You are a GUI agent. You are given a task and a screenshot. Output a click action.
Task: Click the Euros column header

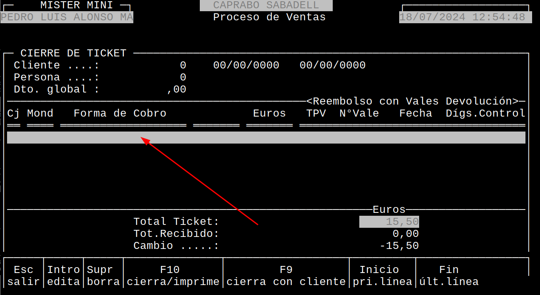269,113
